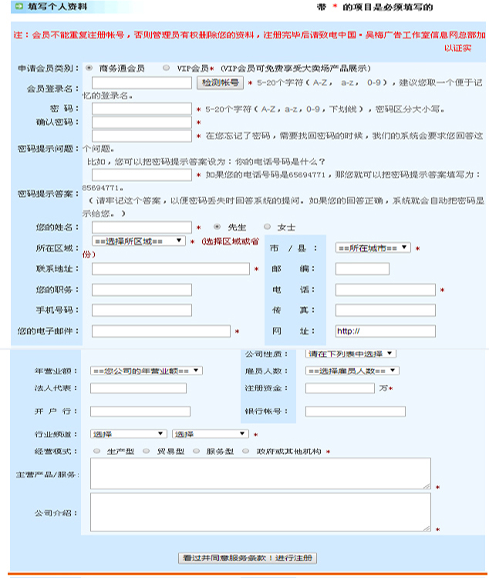This screenshot has height=578, width=489.
Task: Click the (选择区域或省份) hint text
Action: tap(171, 247)
